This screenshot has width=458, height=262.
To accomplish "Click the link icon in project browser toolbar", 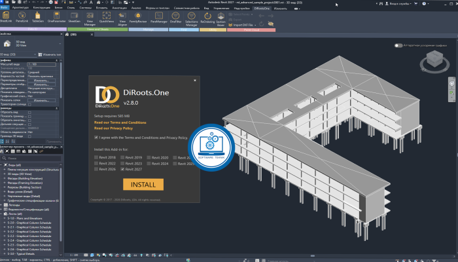I will click(41, 151).
